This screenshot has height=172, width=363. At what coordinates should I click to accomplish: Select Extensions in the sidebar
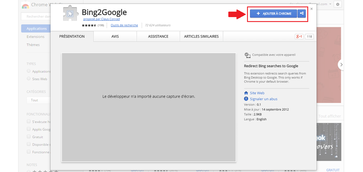tap(35, 37)
